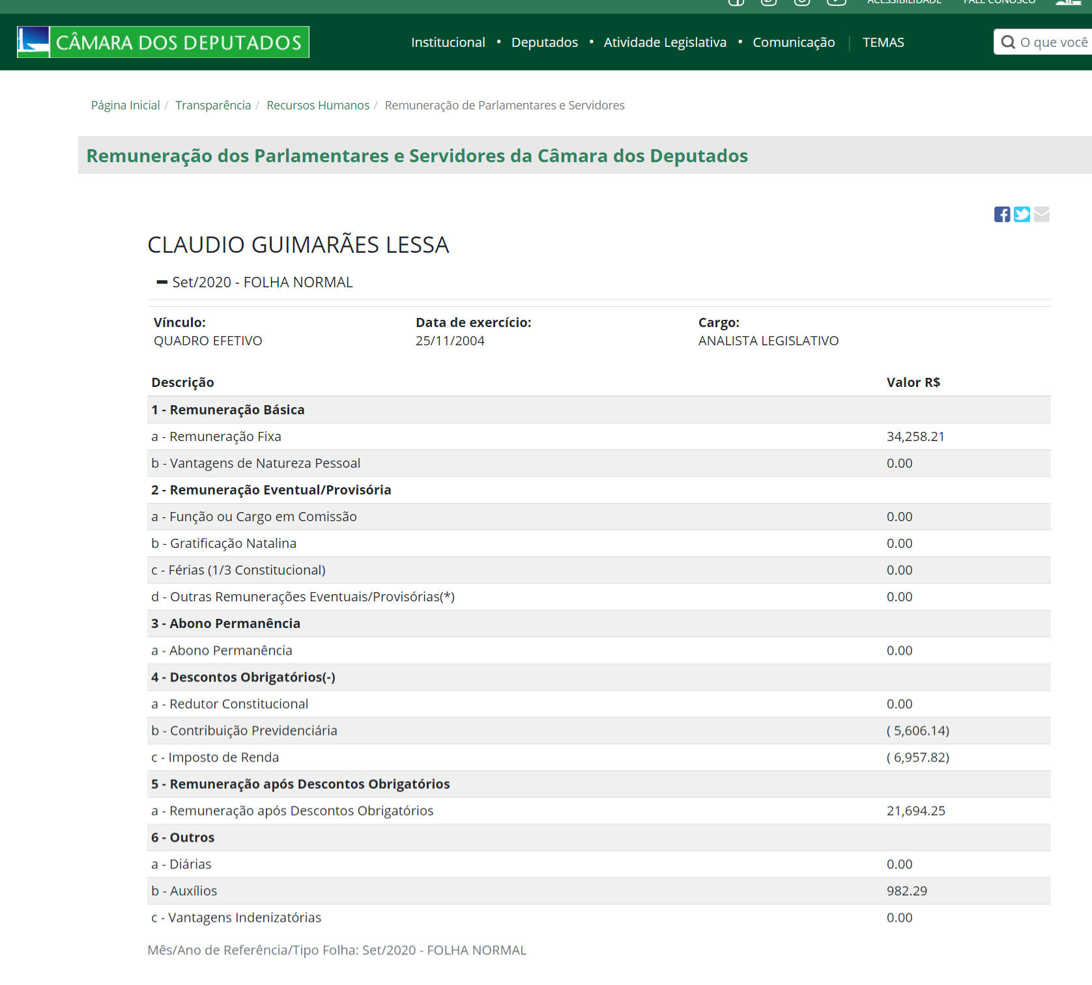The image size is (1092, 985).
Task: Click the 'Cargo:' label
Action: coord(719,322)
